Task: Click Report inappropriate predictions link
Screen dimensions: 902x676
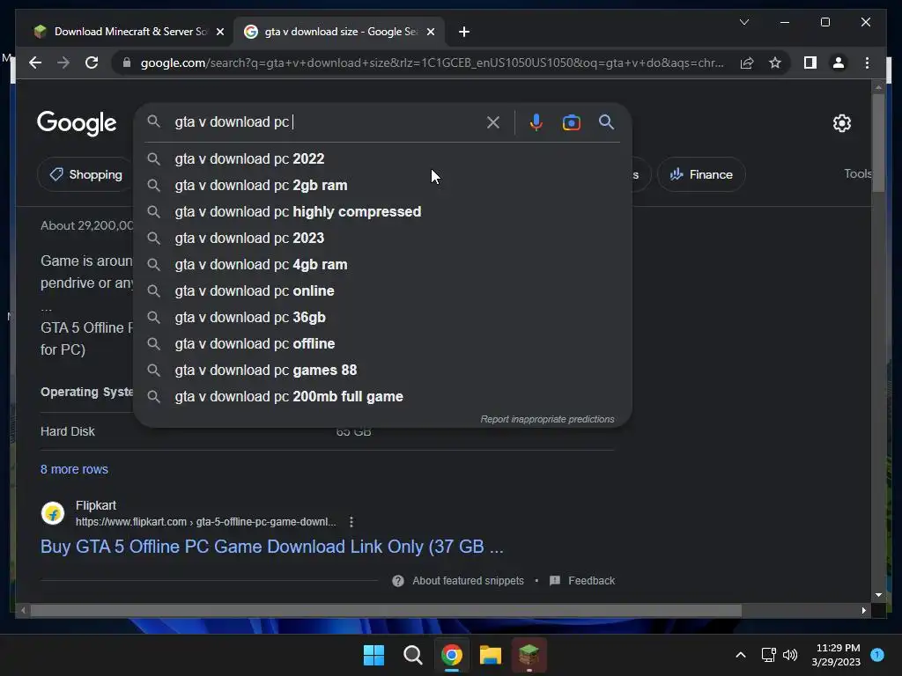Action: click(547, 419)
